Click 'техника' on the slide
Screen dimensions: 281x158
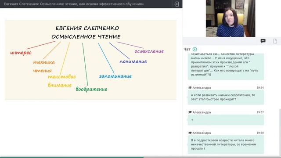(x=44, y=62)
